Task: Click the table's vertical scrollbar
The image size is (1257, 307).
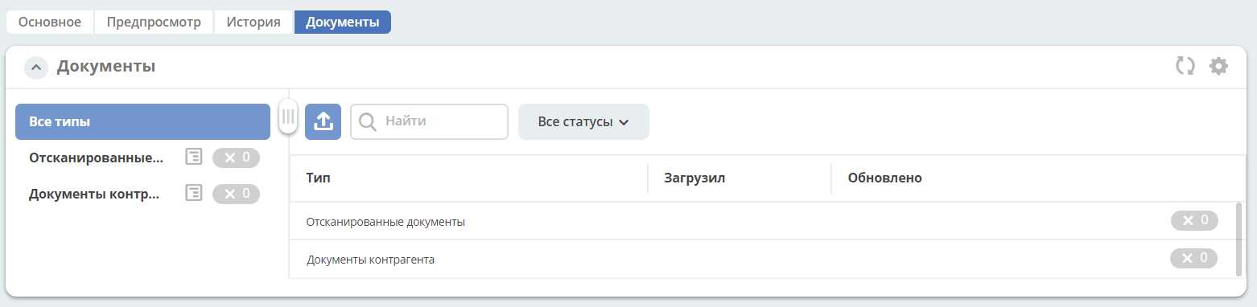Action: click(x=1239, y=239)
